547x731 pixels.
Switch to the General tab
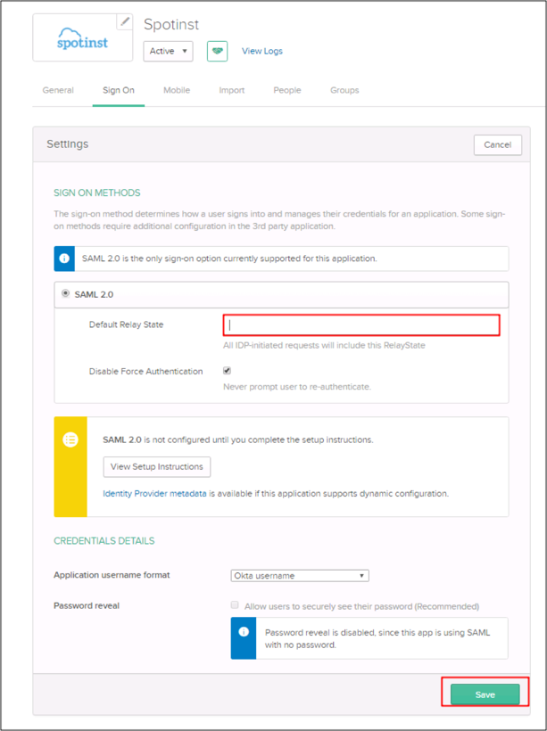(58, 90)
